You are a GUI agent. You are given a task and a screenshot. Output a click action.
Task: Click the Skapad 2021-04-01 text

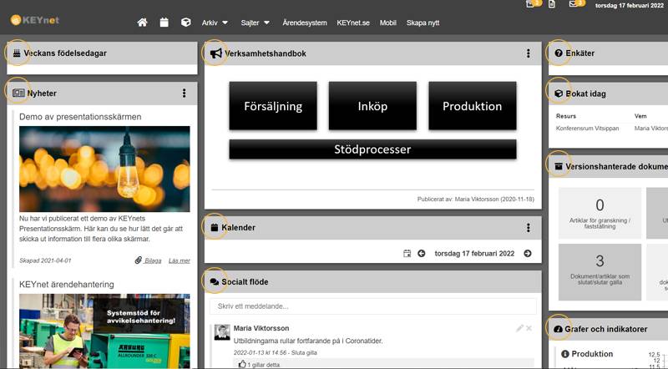coord(45,260)
